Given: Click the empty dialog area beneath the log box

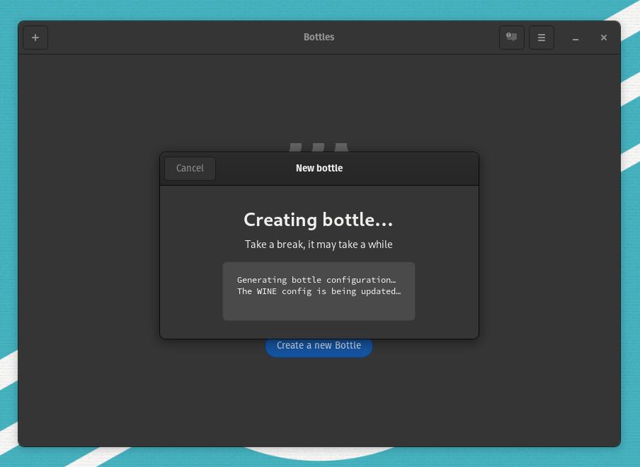Looking at the screenshot, I should tap(319, 330).
